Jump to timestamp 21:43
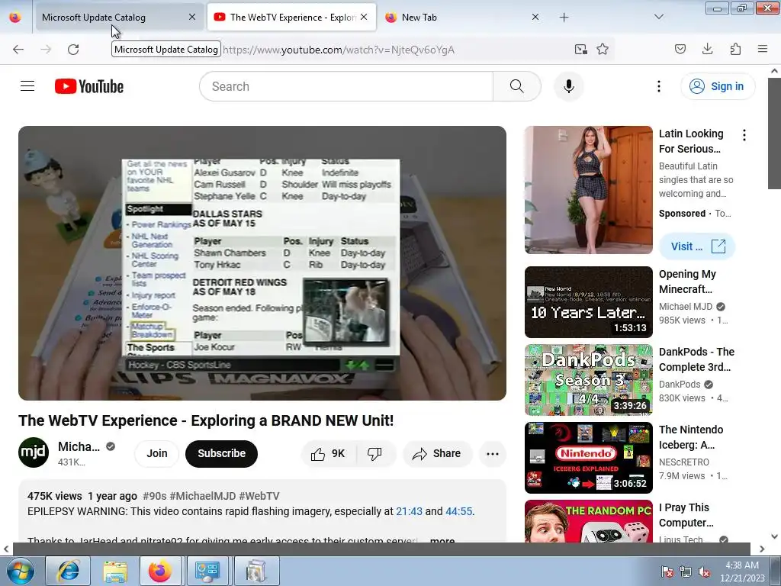Image resolution: width=781 pixels, height=586 pixels. [x=409, y=511]
